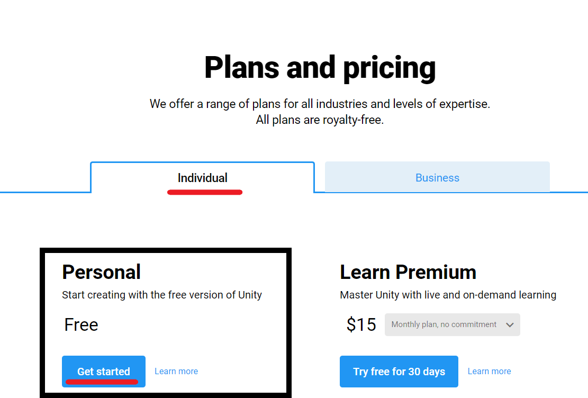Click the Plans and pricing heading

pos(320,68)
